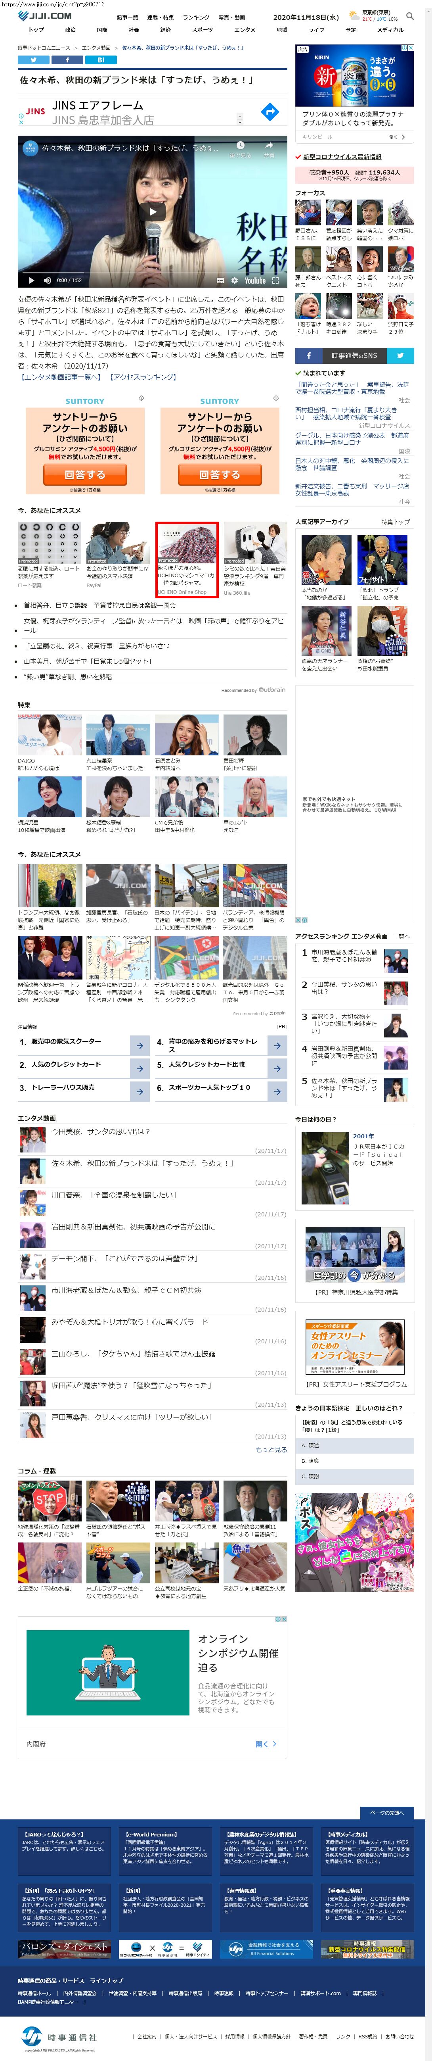Click the Facebook icon in 時事通信のSNS bar

[x=310, y=355]
